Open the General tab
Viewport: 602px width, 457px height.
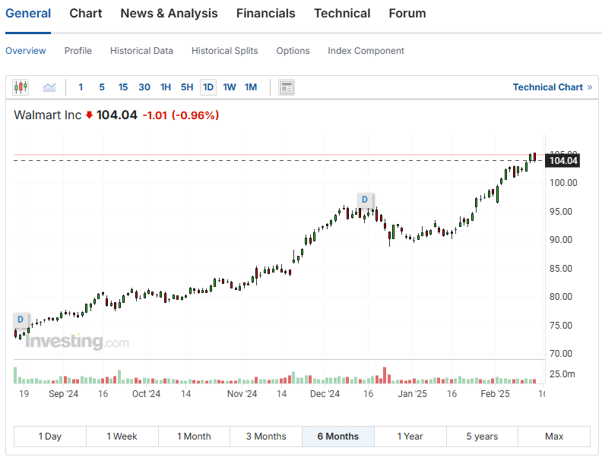click(x=28, y=14)
